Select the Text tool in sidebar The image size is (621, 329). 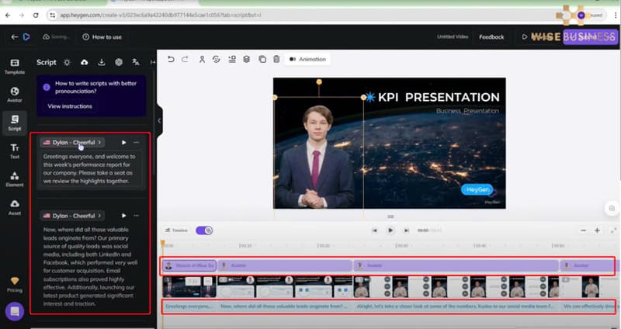[14, 150]
